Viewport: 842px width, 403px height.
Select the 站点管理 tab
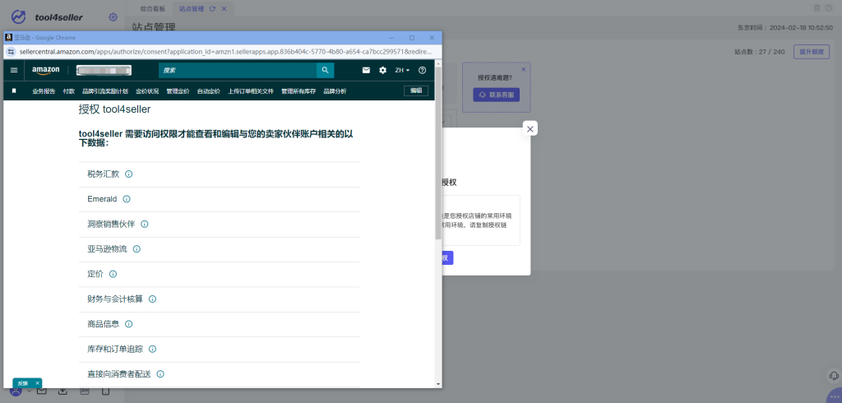[192, 8]
